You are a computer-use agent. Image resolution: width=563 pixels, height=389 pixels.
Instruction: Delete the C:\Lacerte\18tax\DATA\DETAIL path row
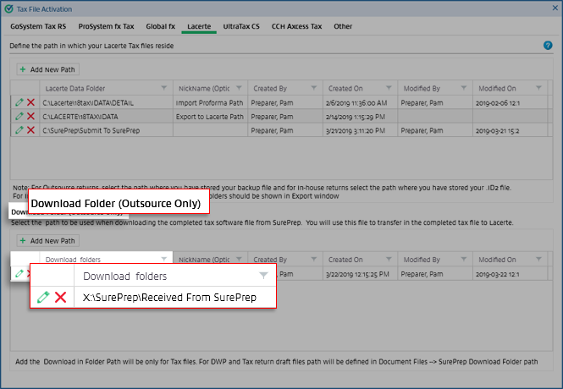(30, 102)
